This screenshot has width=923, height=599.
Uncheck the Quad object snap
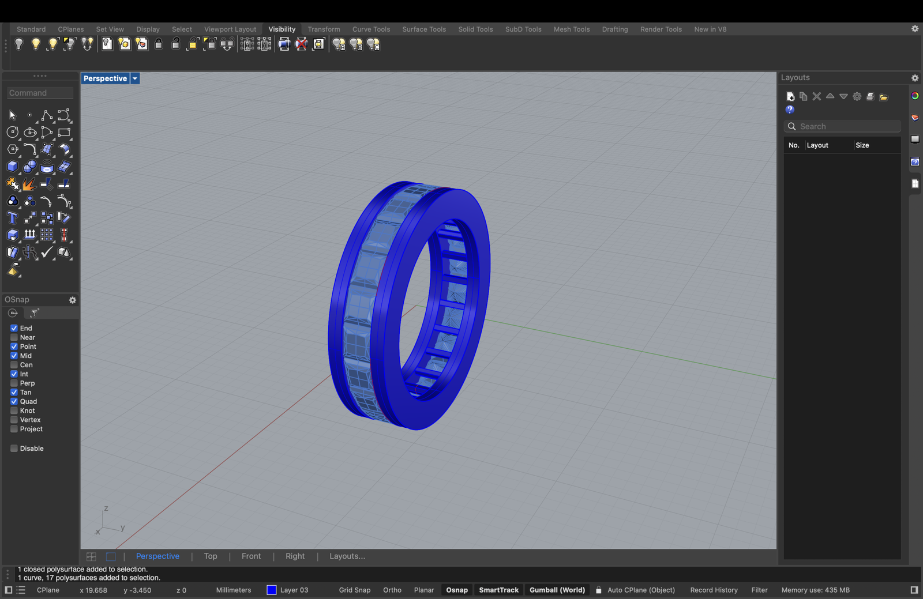point(14,401)
